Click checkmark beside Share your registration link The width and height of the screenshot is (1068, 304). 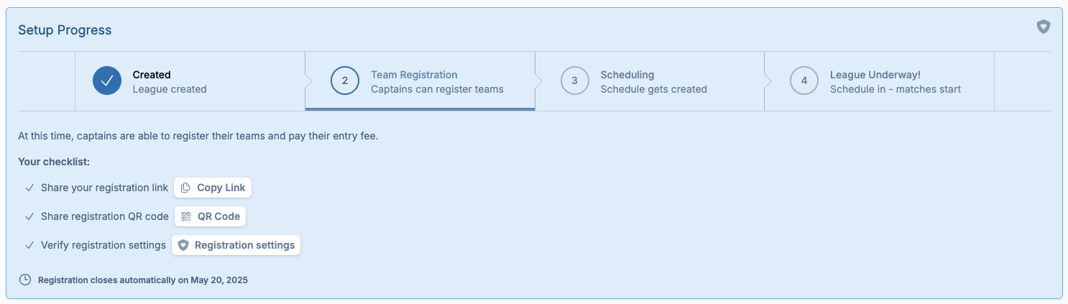click(x=29, y=188)
